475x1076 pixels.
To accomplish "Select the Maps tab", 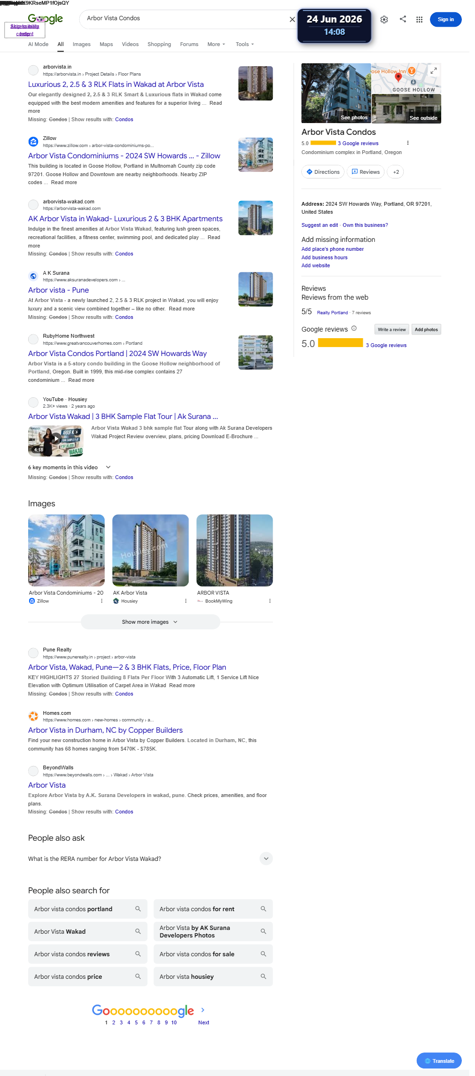I will tap(106, 44).
